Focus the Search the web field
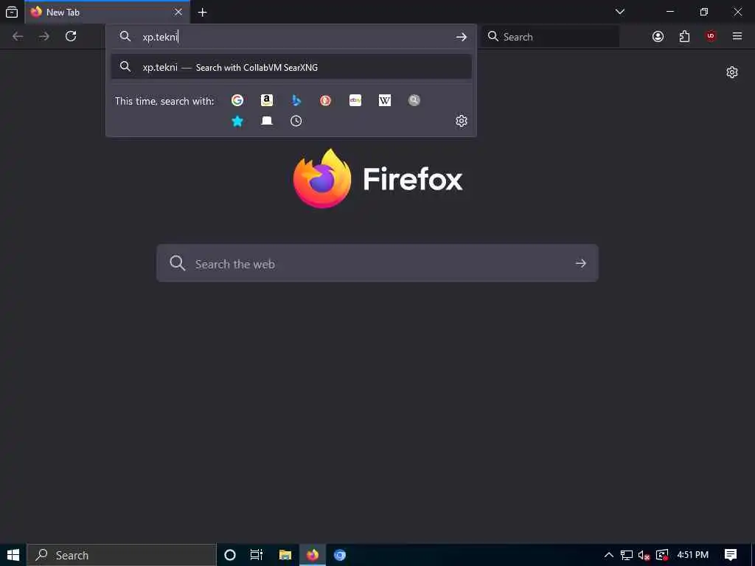The width and height of the screenshot is (755, 566). tap(377, 263)
